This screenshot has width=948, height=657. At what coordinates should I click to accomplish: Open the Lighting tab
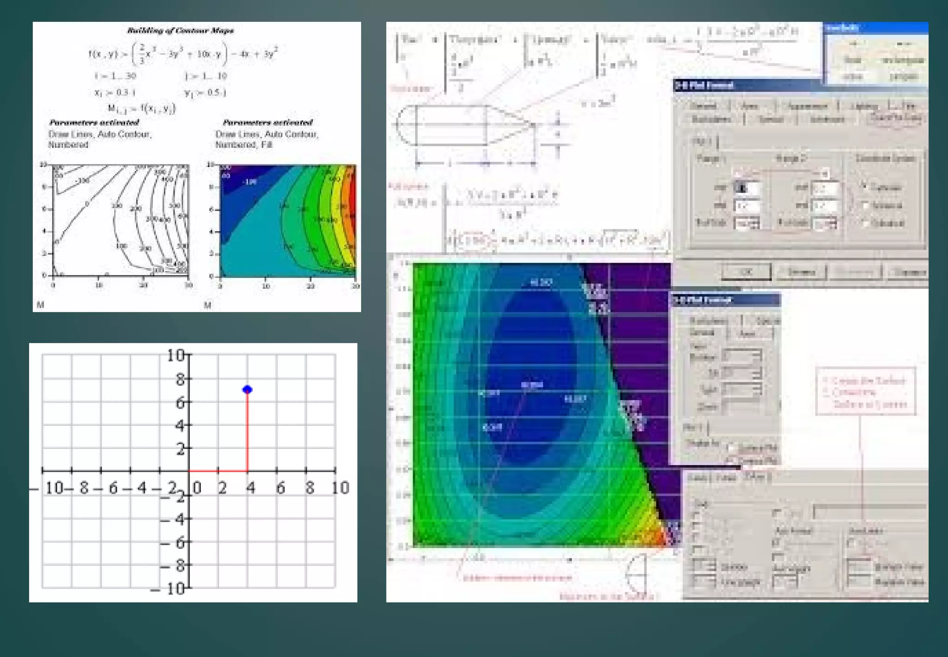coord(864,106)
